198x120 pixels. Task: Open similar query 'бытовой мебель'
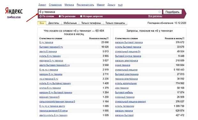coord(124,93)
